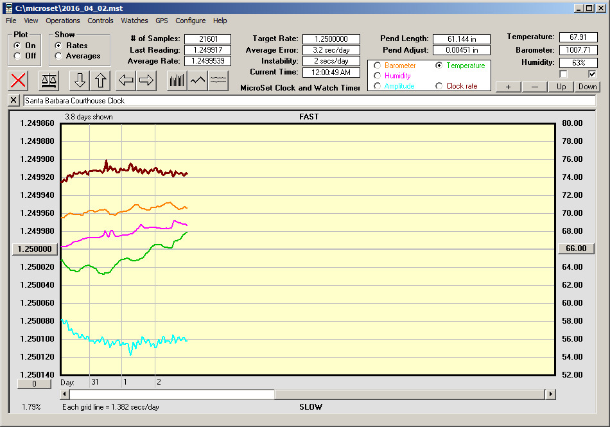Click the Down button
Screen dimensions: 610x427
point(588,87)
